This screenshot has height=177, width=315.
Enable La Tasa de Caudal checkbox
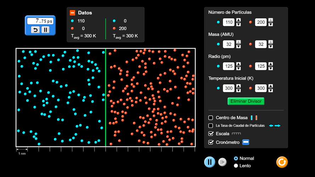tap(211, 126)
